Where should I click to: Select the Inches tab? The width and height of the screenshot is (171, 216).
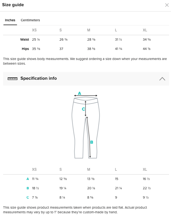[x=10, y=20]
